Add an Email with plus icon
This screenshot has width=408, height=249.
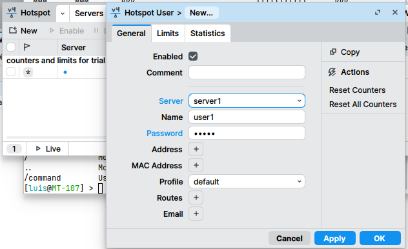196,214
